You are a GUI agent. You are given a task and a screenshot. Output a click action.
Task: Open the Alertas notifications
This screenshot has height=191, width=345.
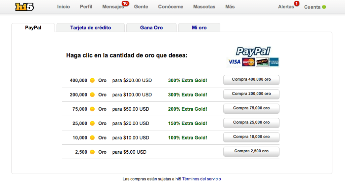pos(286,7)
